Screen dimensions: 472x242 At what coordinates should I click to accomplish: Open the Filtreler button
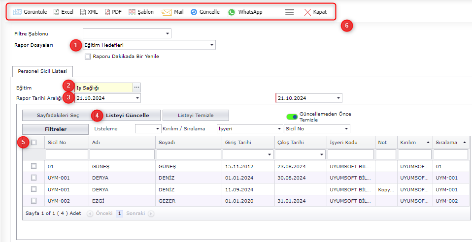[x=55, y=129]
